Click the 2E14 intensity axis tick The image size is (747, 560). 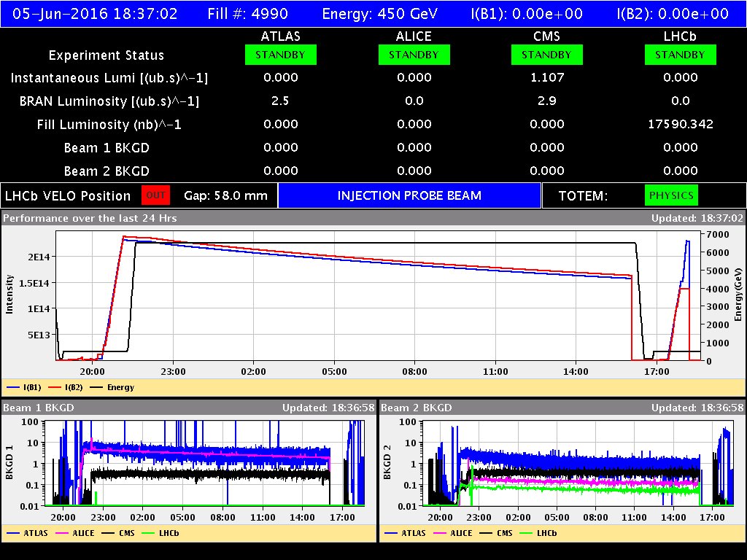point(39,257)
